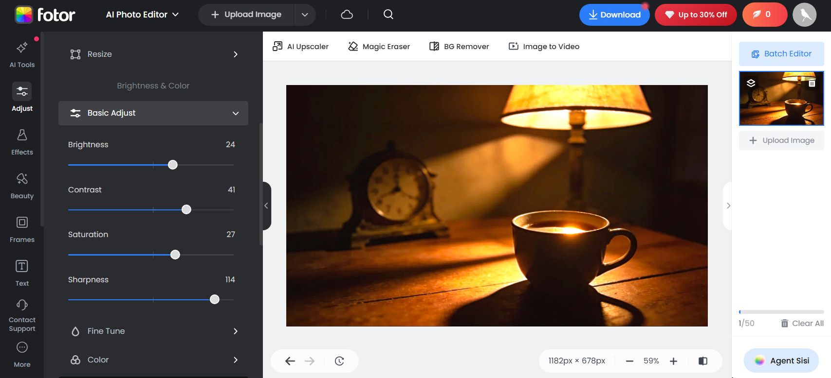Open the AI Photo Editor dropdown
The image size is (831, 378).
(x=142, y=15)
